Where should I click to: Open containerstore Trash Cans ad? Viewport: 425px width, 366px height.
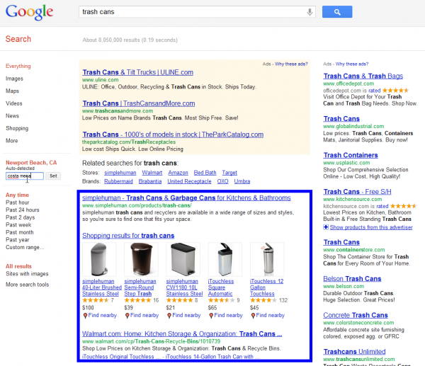pyautogui.click(x=341, y=242)
